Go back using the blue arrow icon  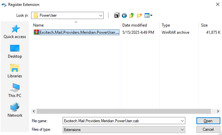pyautogui.click(x=124, y=15)
